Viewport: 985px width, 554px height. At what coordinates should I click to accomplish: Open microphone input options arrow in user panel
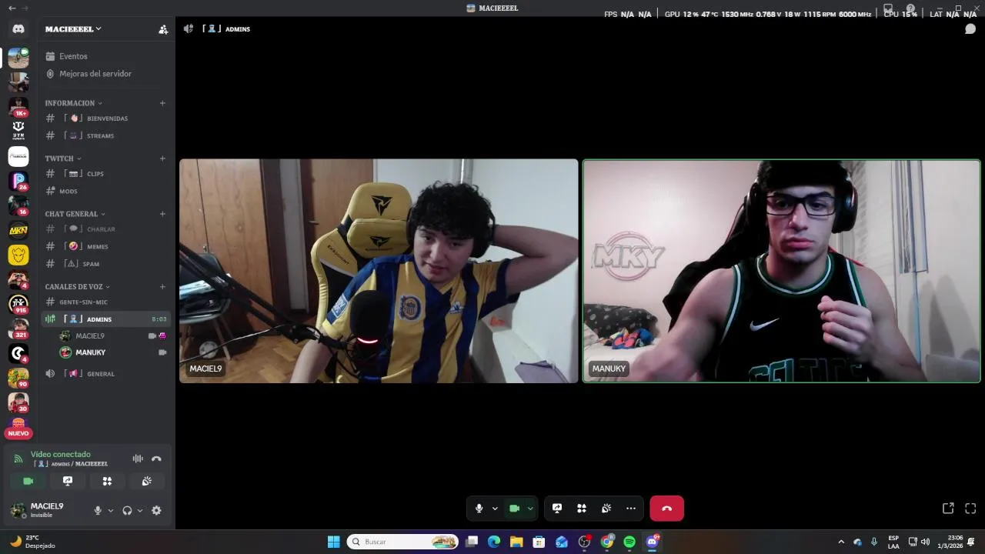point(111,510)
